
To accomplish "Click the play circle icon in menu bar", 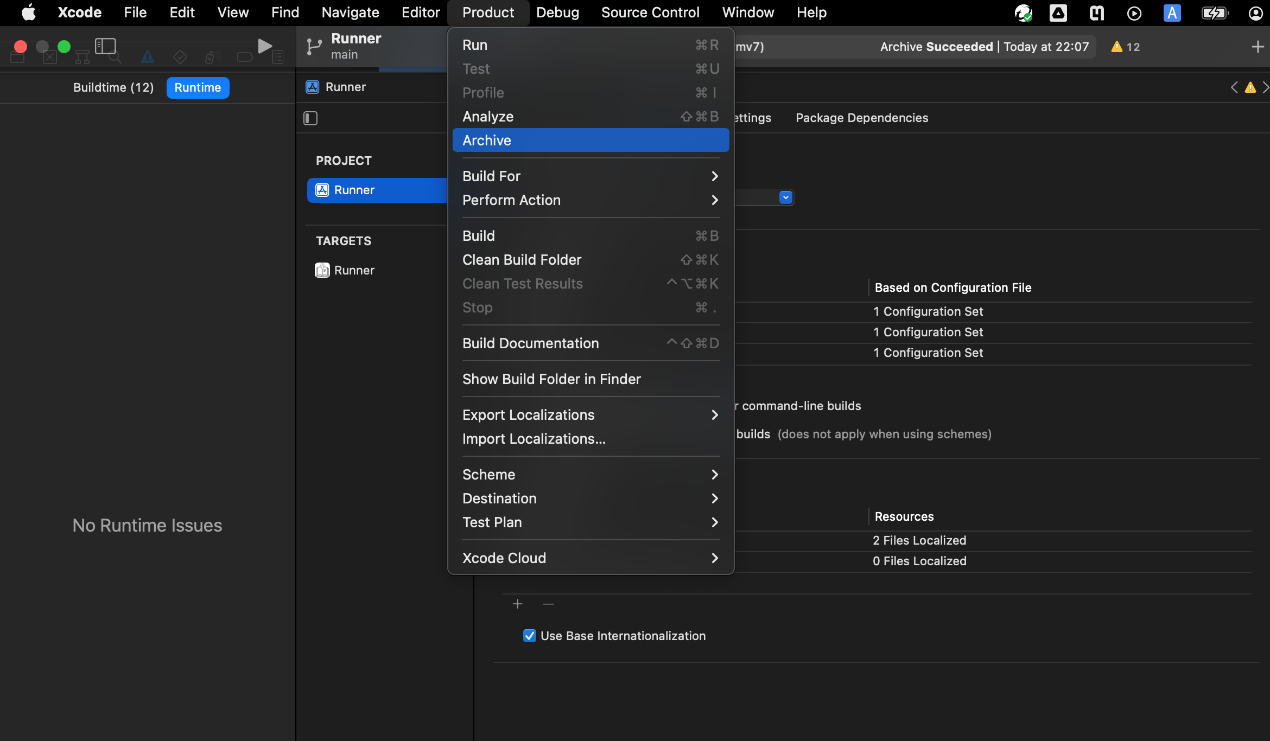I will 1134,12.
